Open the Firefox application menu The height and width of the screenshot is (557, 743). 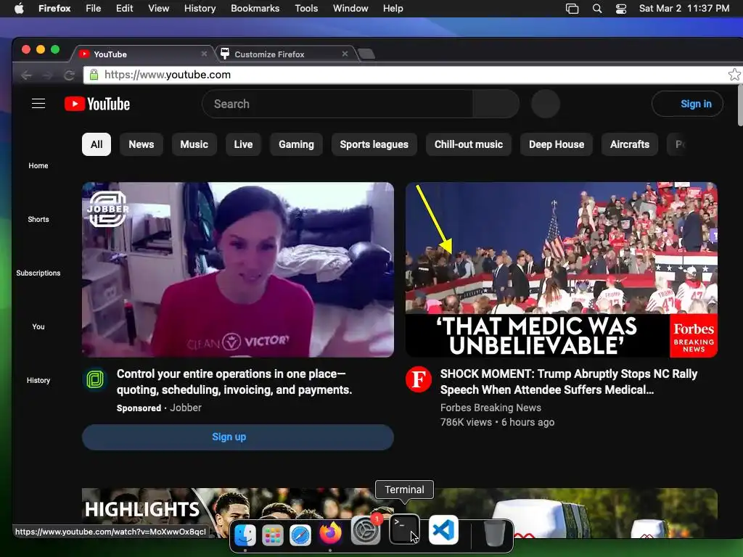[54, 9]
